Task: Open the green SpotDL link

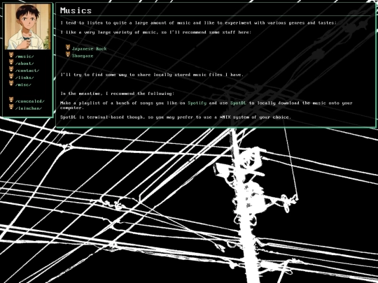Action: tap(239, 103)
